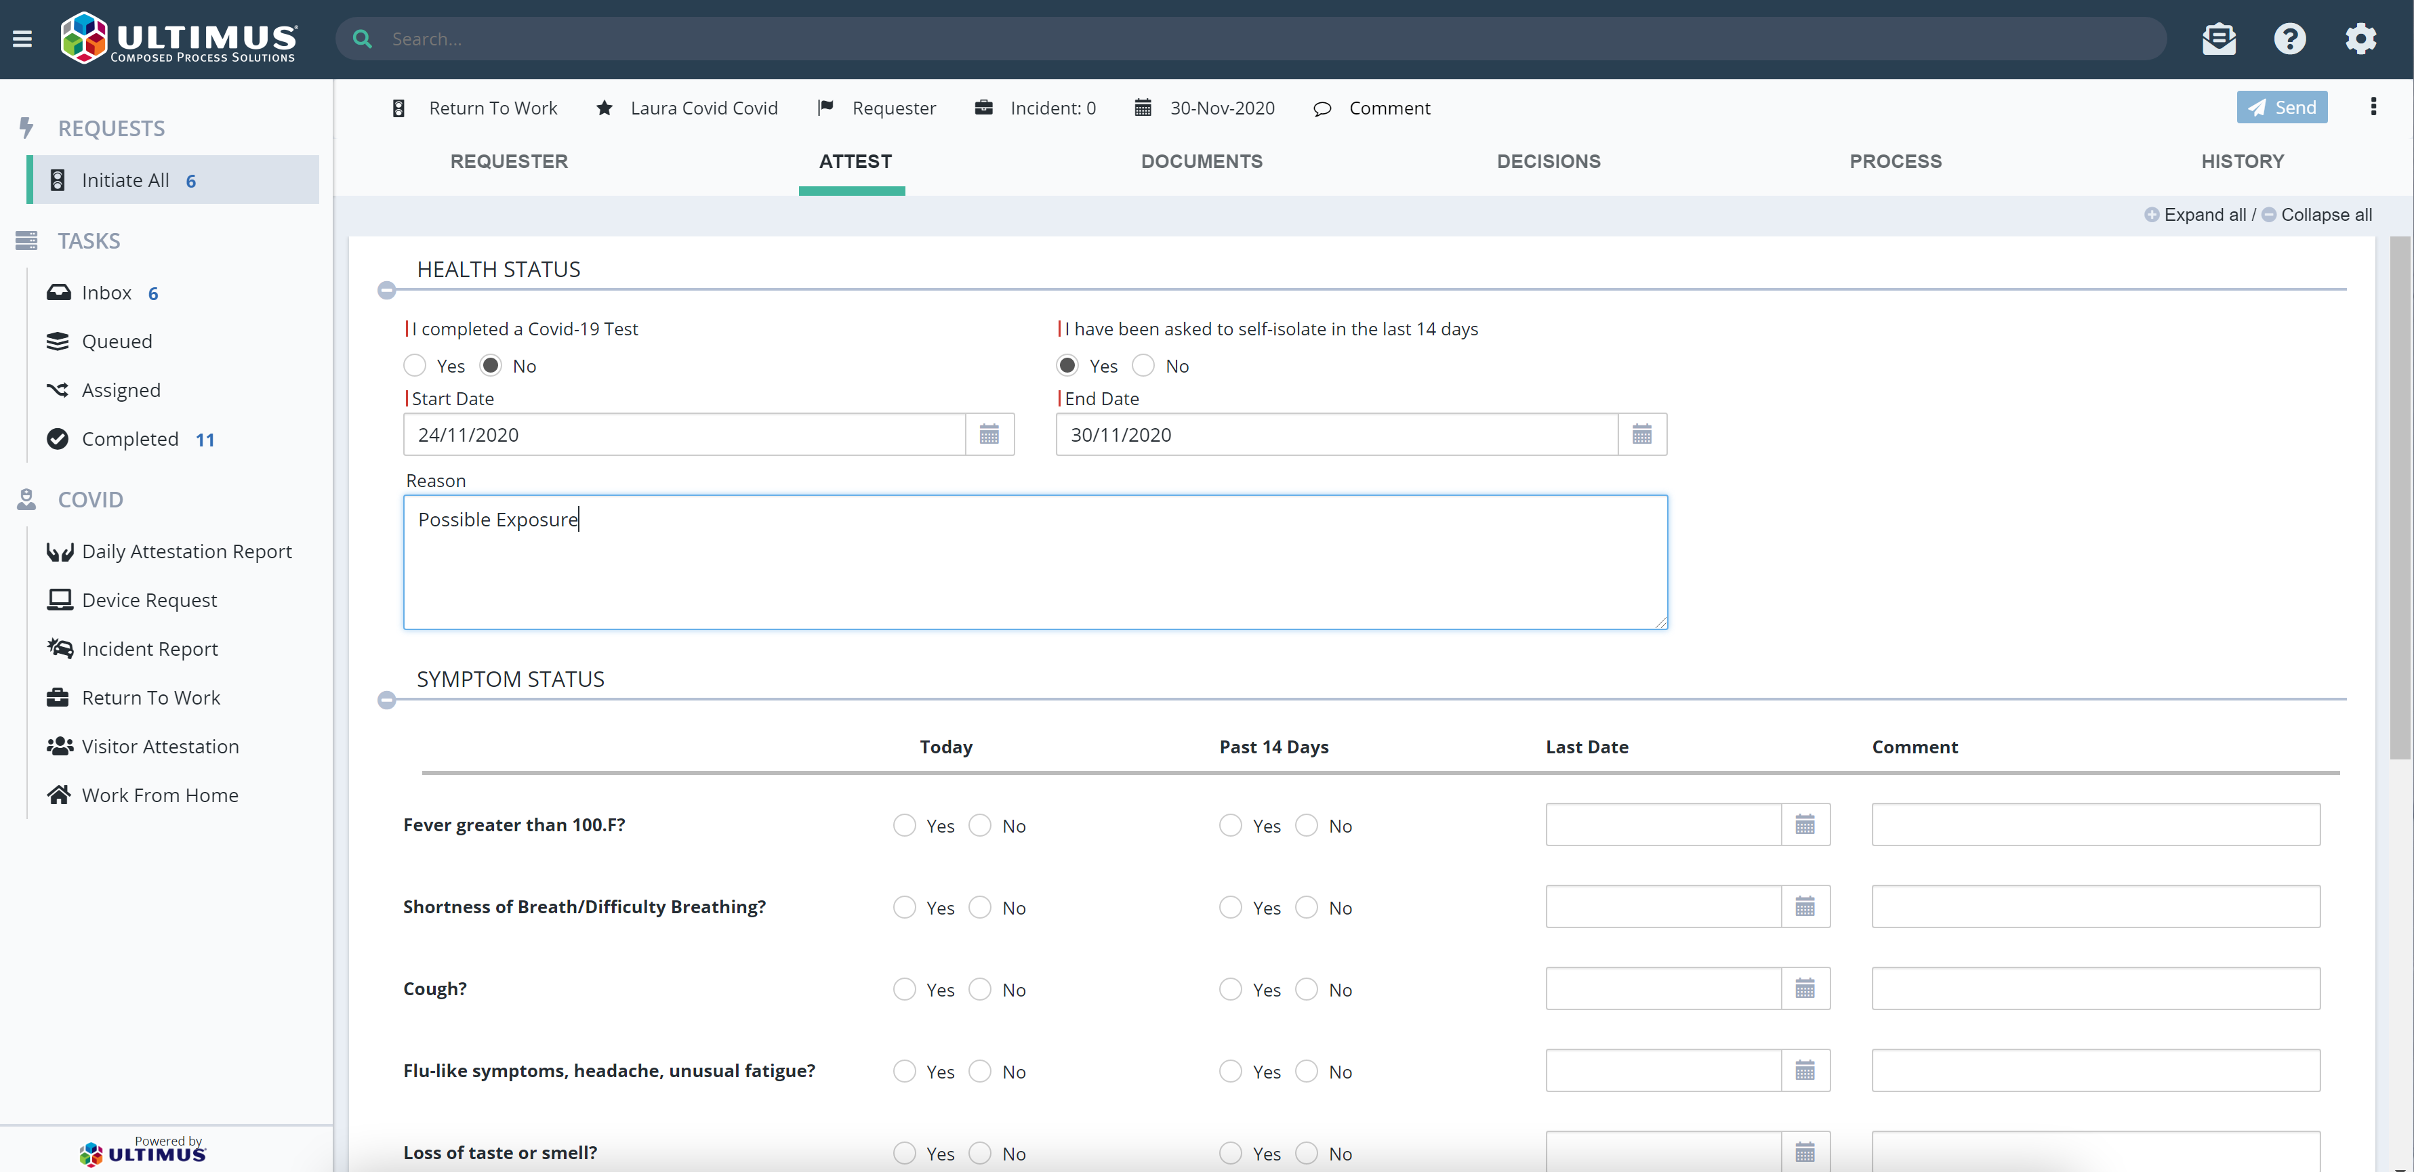Click the Start Date calendar icon
The width and height of the screenshot is (2414, 1172).
(989, 435)
